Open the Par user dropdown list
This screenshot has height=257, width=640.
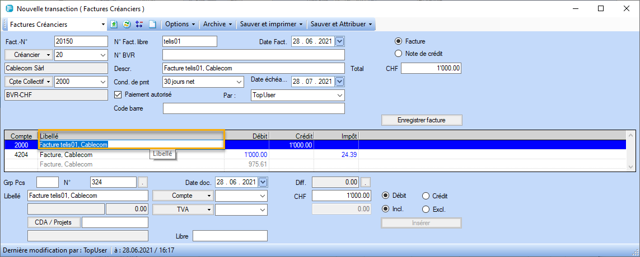(x=339, y=96)
